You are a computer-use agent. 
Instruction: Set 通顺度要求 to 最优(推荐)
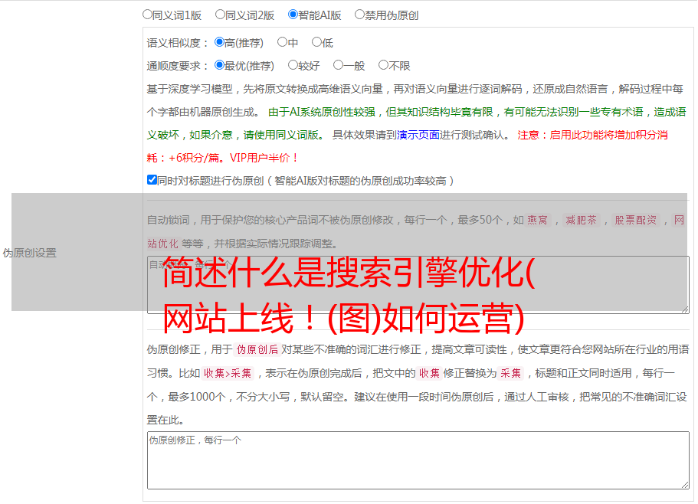219,65
